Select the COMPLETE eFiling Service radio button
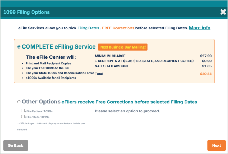The width and height of the screenshot is (228, 154). coord(19,47)
